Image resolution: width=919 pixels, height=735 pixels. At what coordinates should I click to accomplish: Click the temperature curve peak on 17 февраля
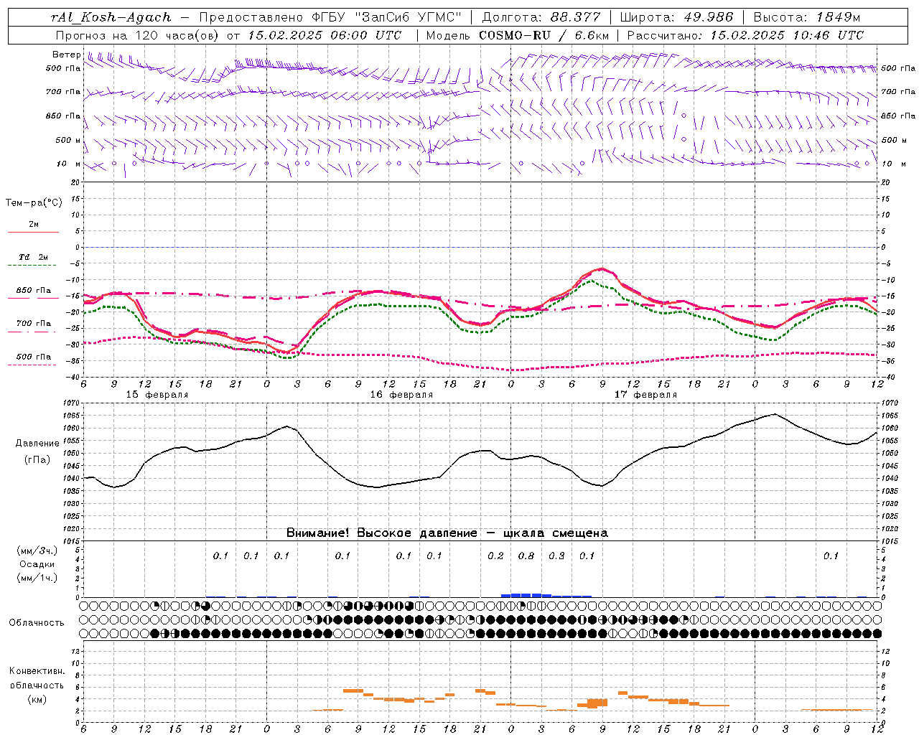coord(602,269)
